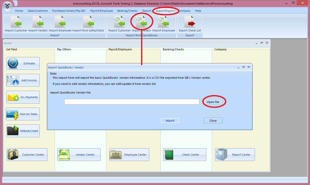The height and width of the screenshot is (185, 310).
Task: Click the Open file button
Action: (x=214, y=102)
